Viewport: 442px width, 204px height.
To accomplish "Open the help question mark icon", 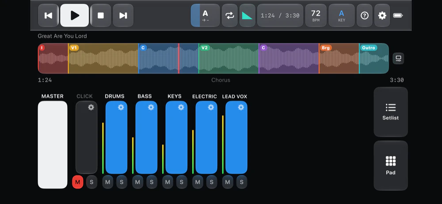I will click(365, 15).
